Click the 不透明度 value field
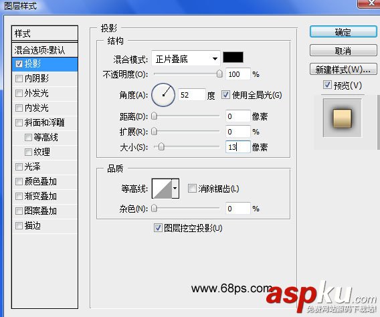380x317 pixels. 237,74
